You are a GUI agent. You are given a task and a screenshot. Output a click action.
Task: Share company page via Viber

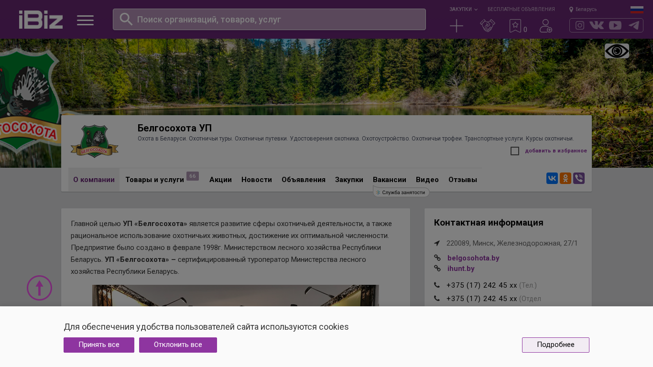tap(579, 178)
